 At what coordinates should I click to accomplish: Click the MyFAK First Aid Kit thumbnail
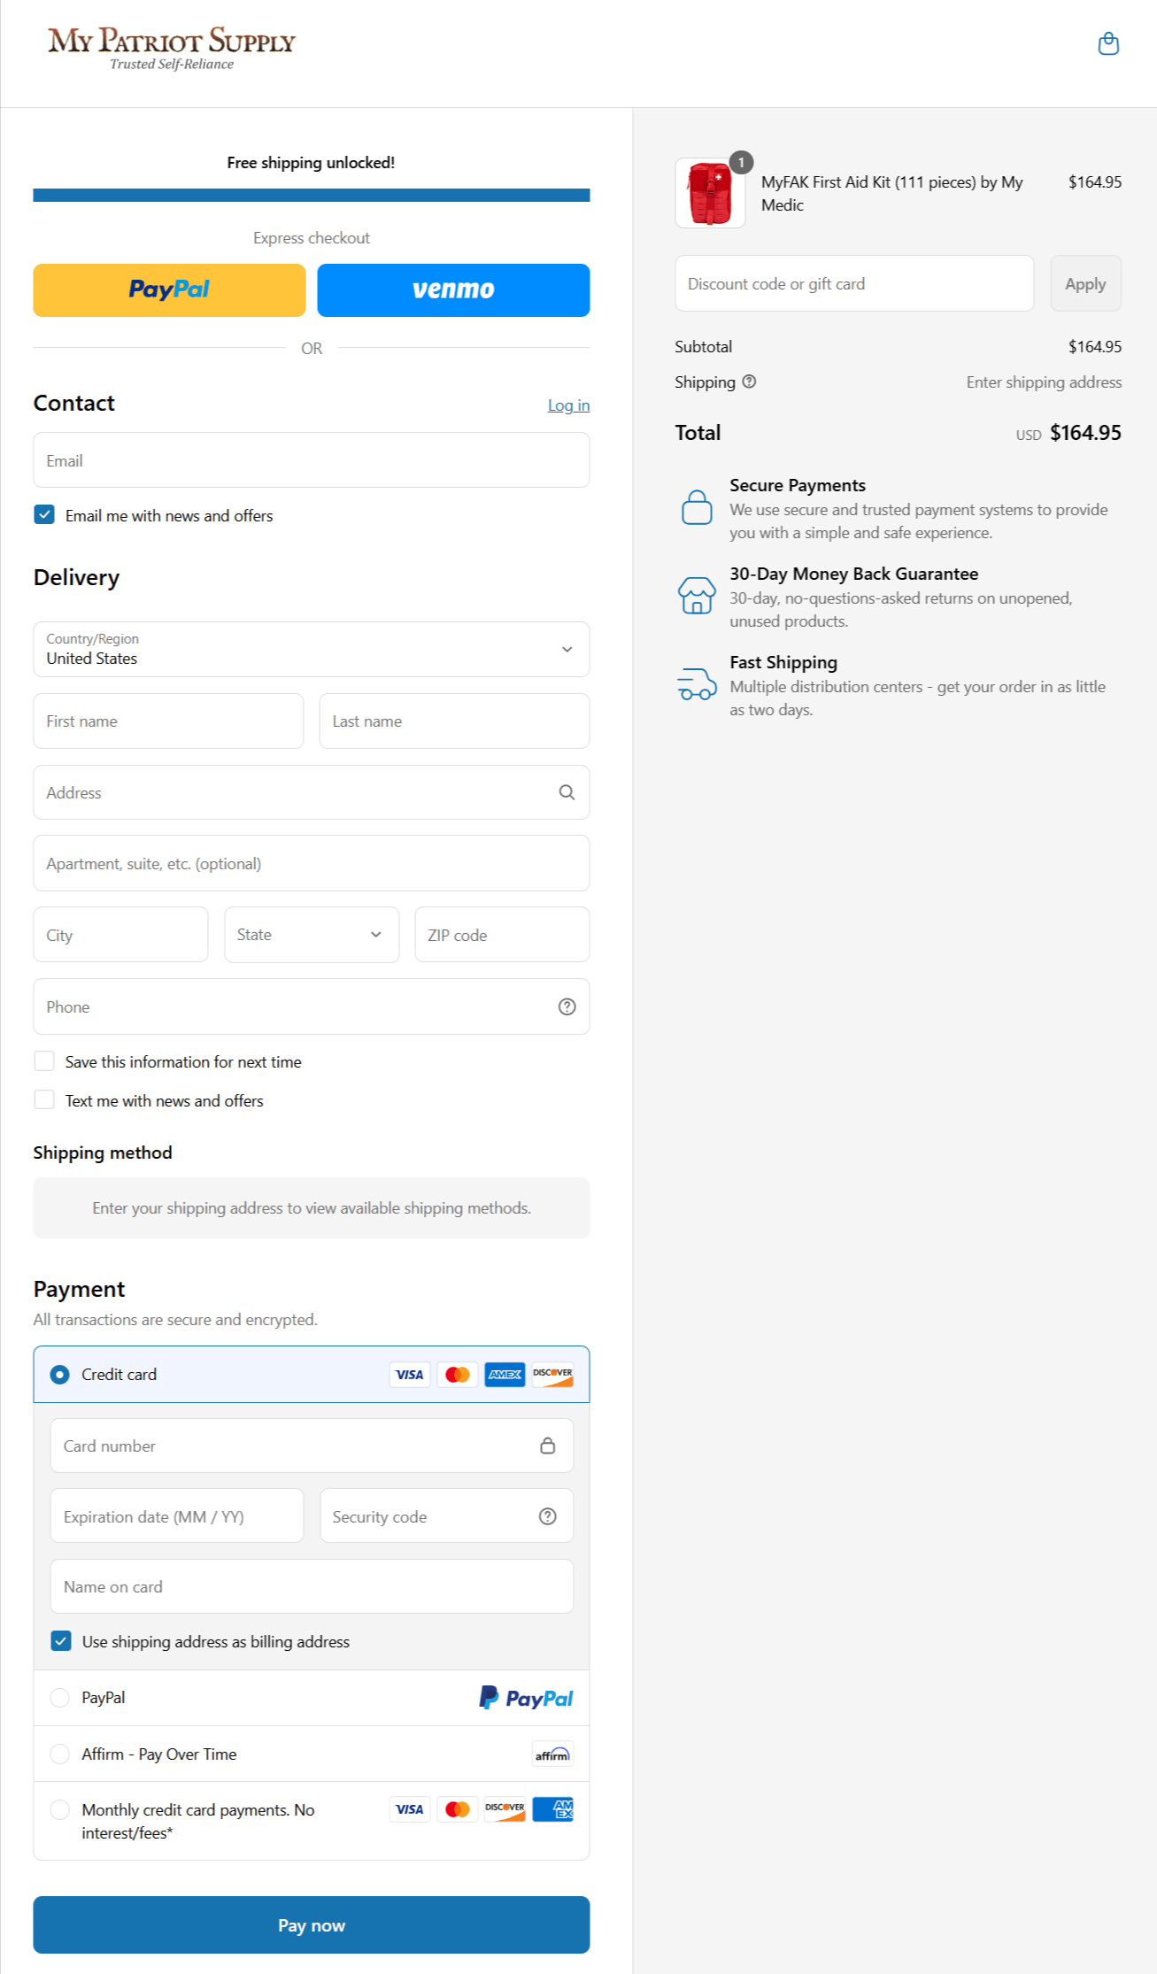[x=710, y=193]
